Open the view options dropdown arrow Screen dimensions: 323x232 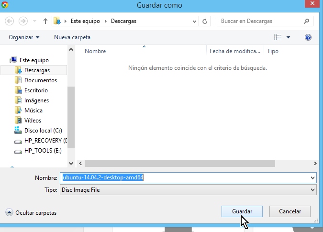point(288,37)
